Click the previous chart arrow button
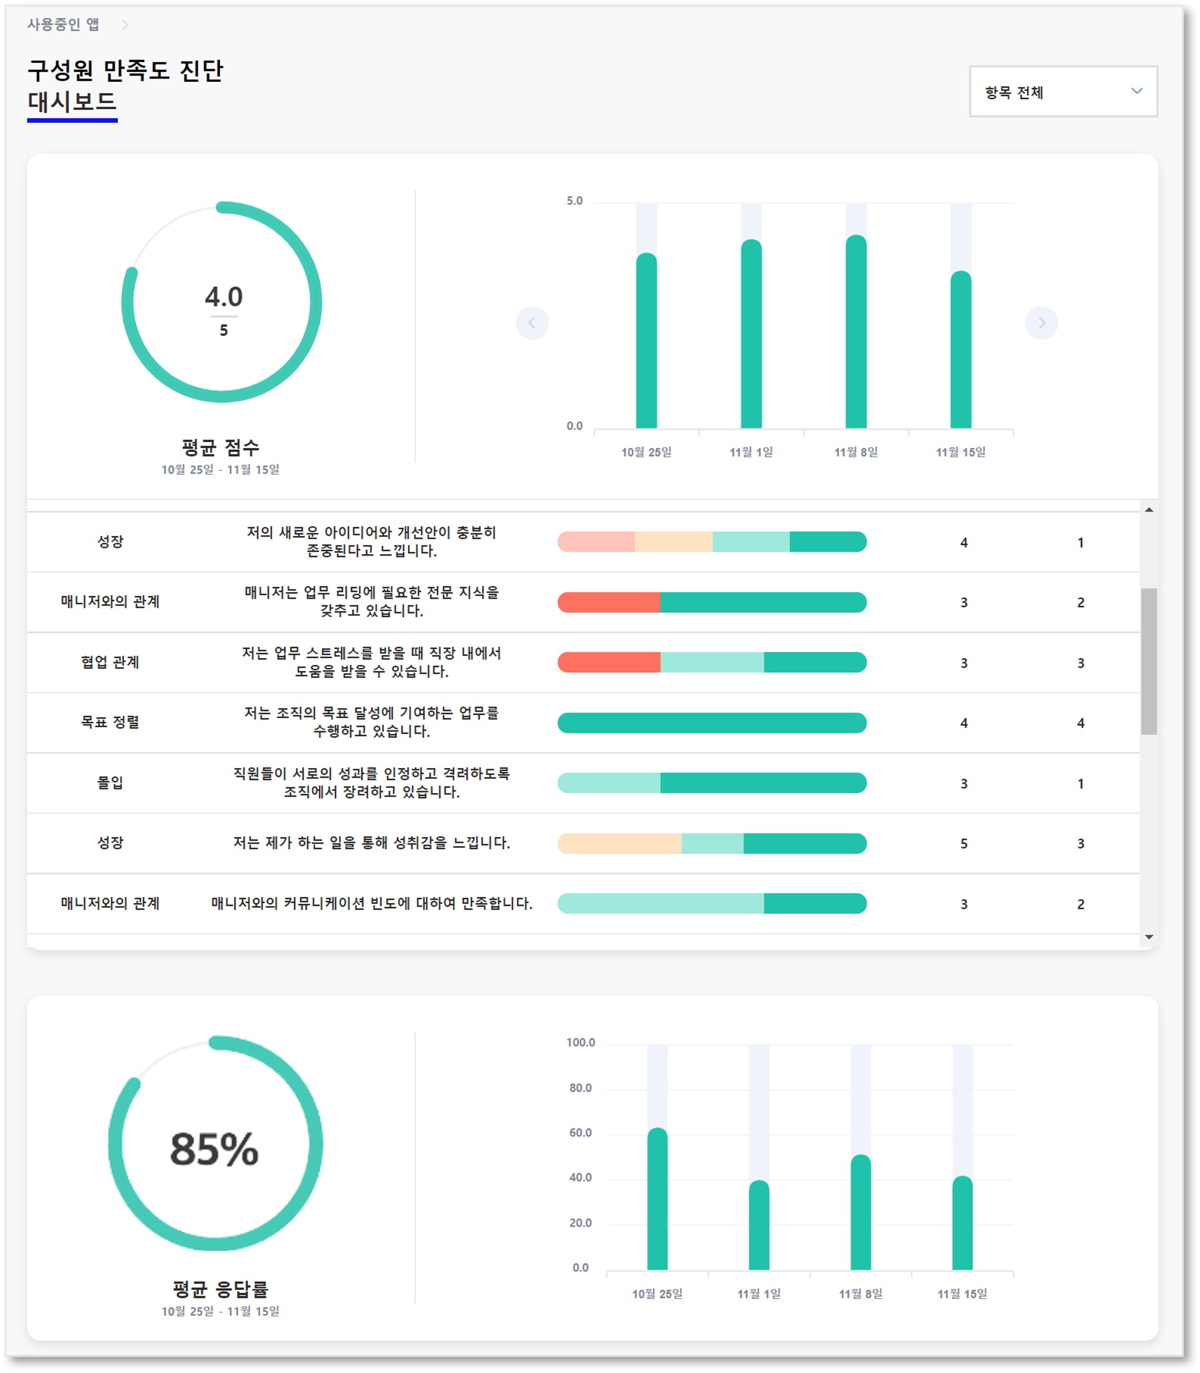The width and height of the screenshot is (1200, 1373). (532, 323)
